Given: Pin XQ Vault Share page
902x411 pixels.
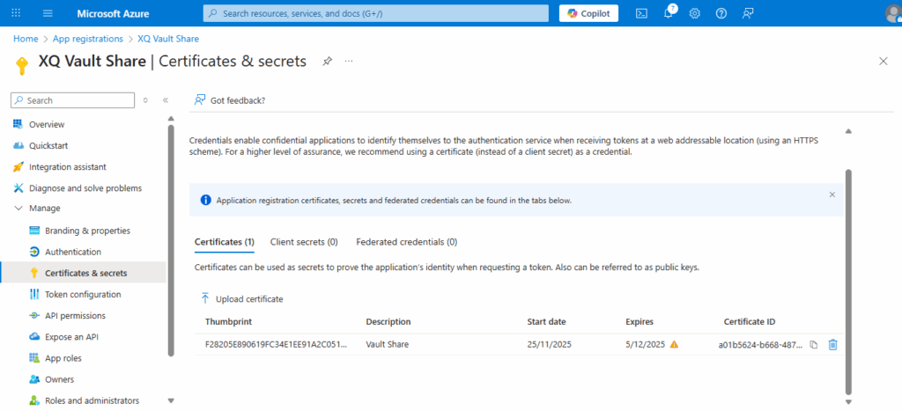Looking at the screenshot, I should tap(327, 62).
